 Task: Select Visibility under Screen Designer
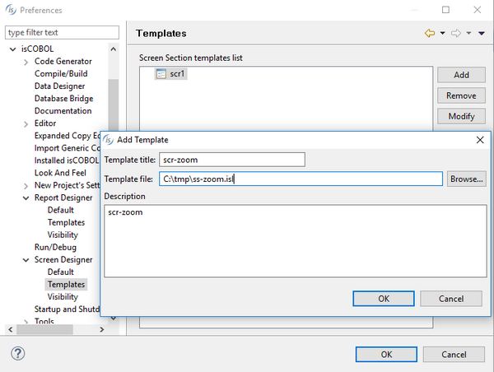click(x=63, y=296)
